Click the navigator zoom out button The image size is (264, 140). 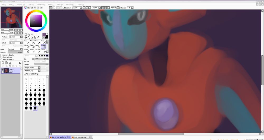[16, 30]
